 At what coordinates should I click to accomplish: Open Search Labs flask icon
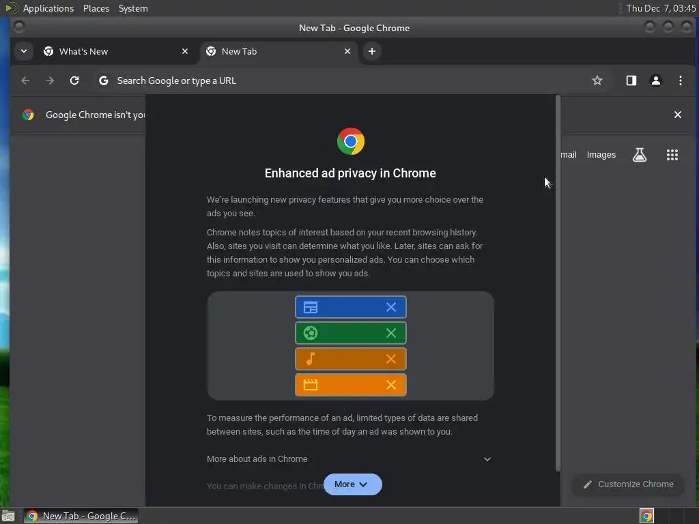click(640, 155)
